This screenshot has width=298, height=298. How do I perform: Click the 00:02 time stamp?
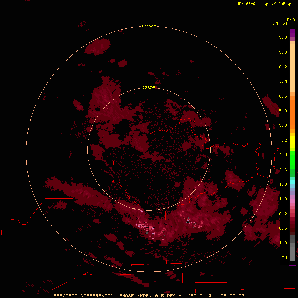coord(237,296)
